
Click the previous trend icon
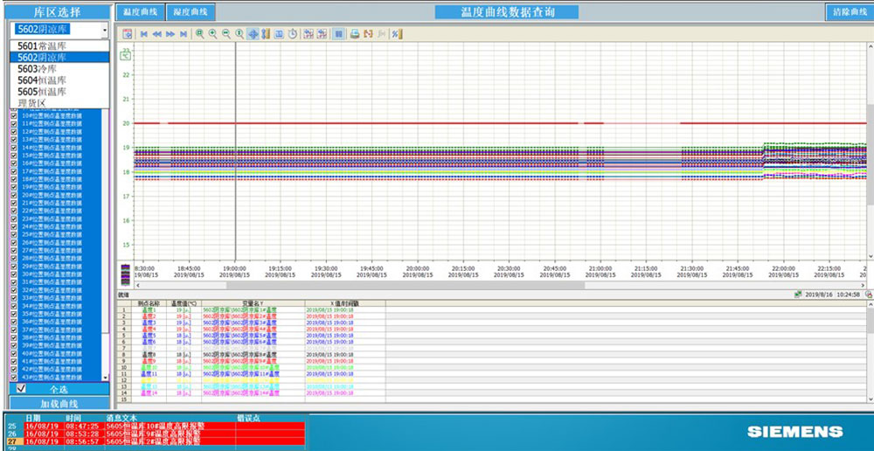[x=309, y=34]
